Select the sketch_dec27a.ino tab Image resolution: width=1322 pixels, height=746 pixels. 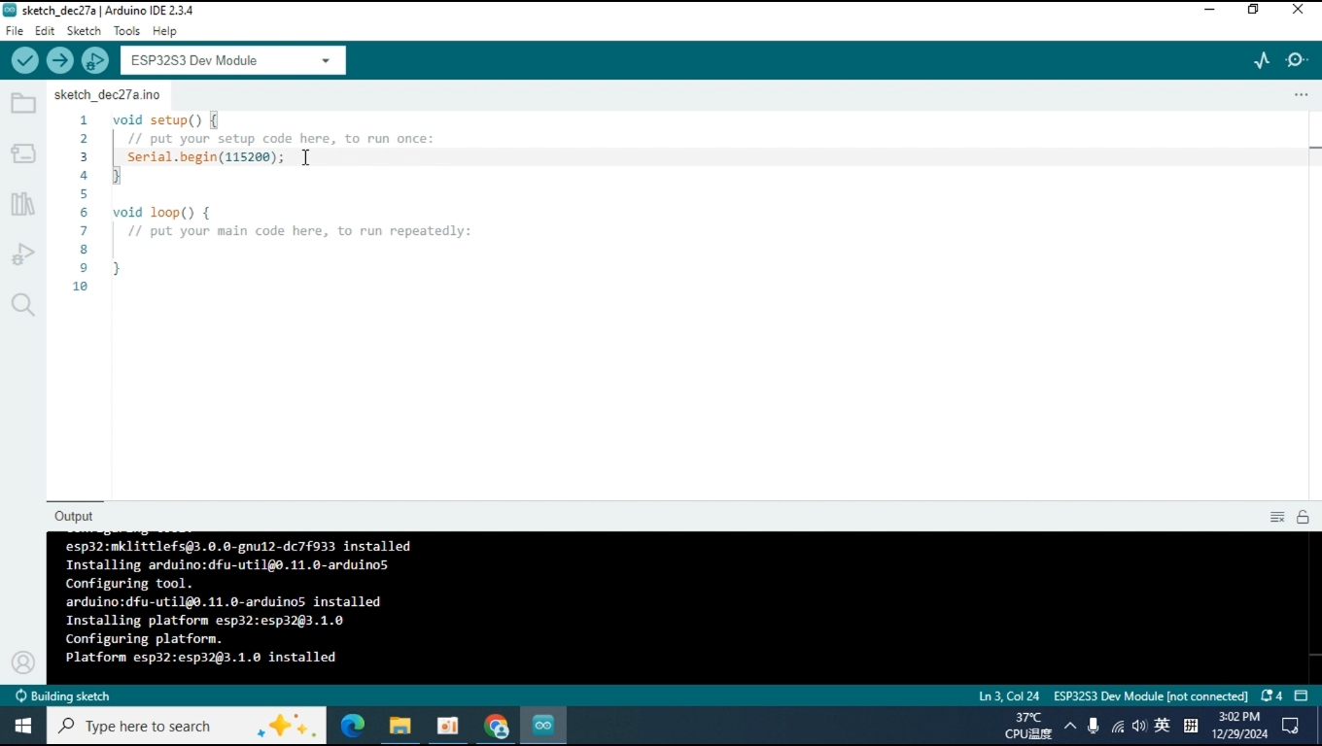point(107,94)
